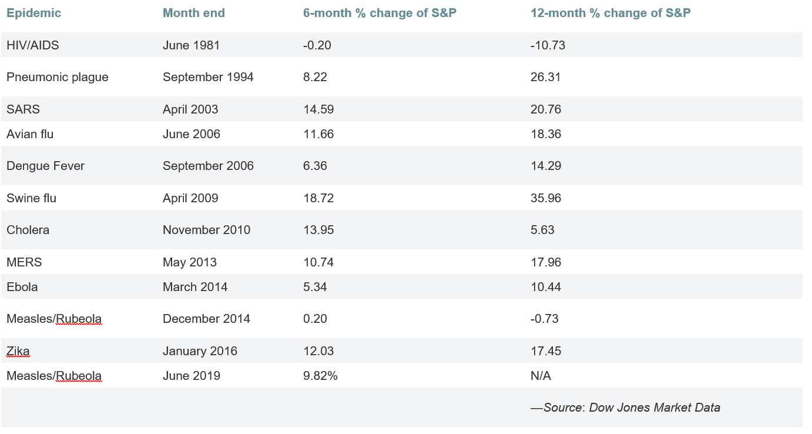Click the N/A cell
This screenshot has height=434, width=812.
[541, 376]
